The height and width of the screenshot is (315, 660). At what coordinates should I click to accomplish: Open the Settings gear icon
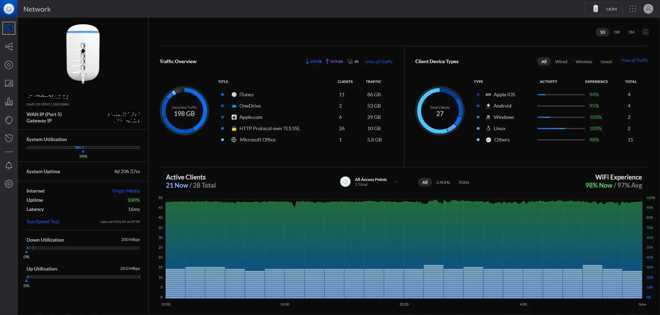pos(9,184)
